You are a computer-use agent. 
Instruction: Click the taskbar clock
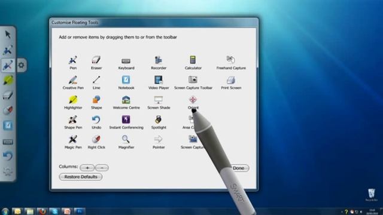[x=372, y=211]
